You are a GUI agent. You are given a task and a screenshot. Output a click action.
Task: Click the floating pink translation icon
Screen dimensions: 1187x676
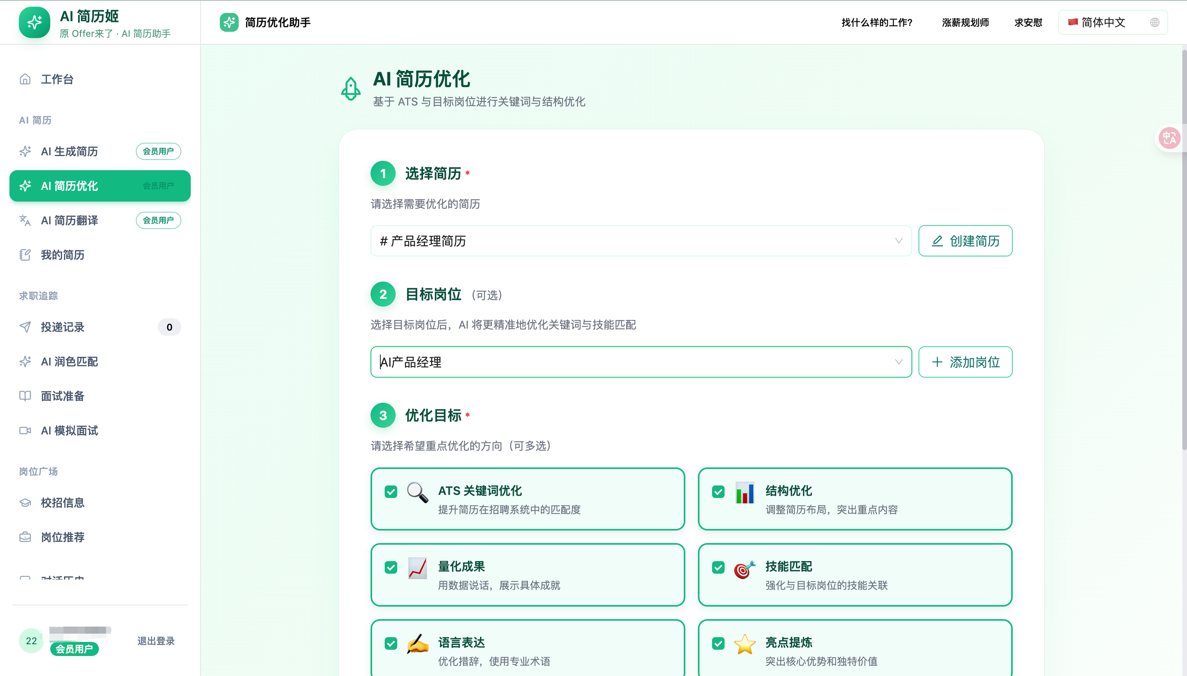(x=1169, y=138)
